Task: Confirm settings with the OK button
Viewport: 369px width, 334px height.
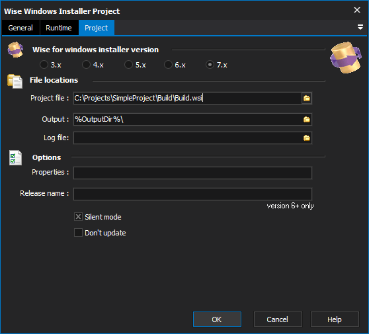Action: (217, 319)
